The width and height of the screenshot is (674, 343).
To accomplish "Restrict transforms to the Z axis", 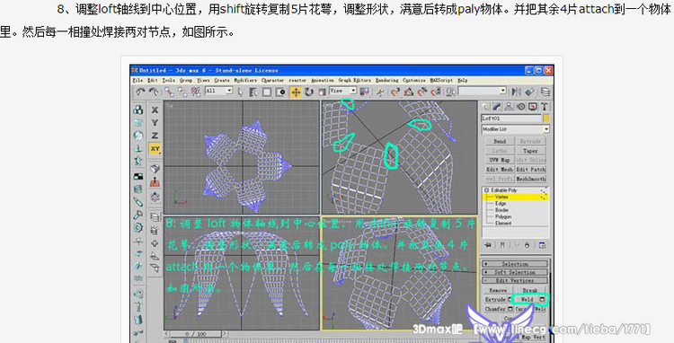I will (155, 136).
